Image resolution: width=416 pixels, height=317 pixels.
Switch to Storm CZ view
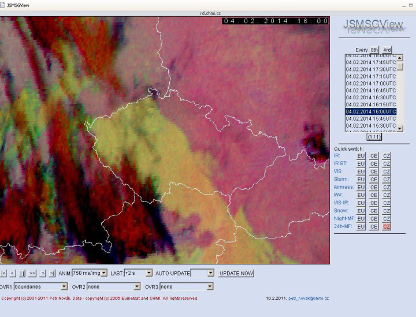click(387, 180)
